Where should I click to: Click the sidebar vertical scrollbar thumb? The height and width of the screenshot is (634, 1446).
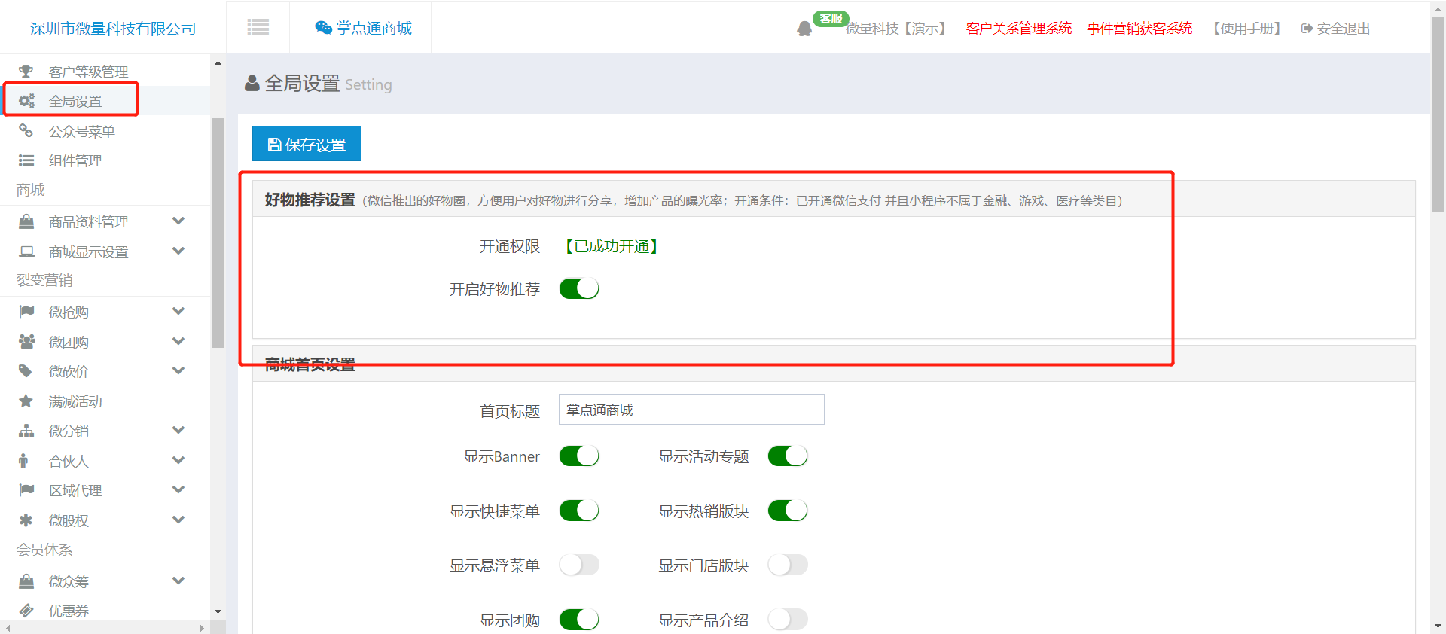click(x=218, y=233)
